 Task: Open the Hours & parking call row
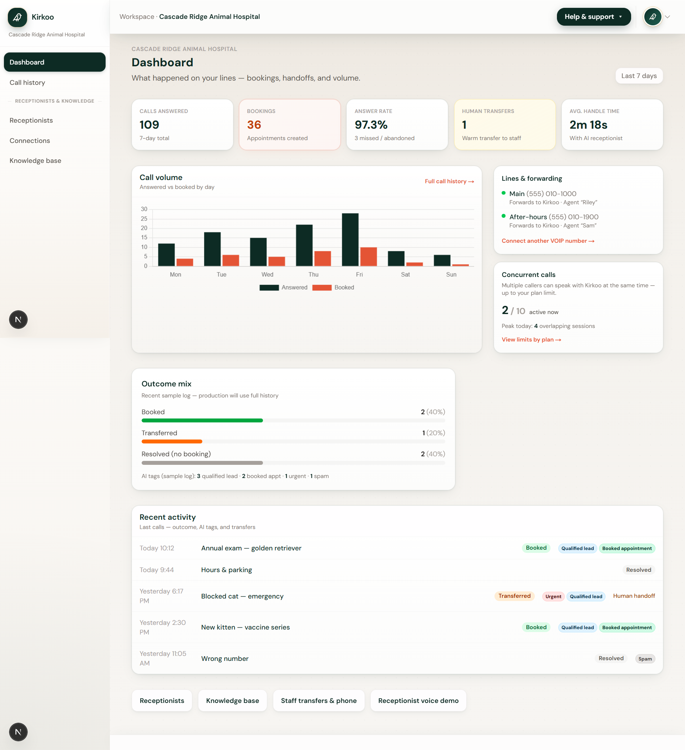397,570
